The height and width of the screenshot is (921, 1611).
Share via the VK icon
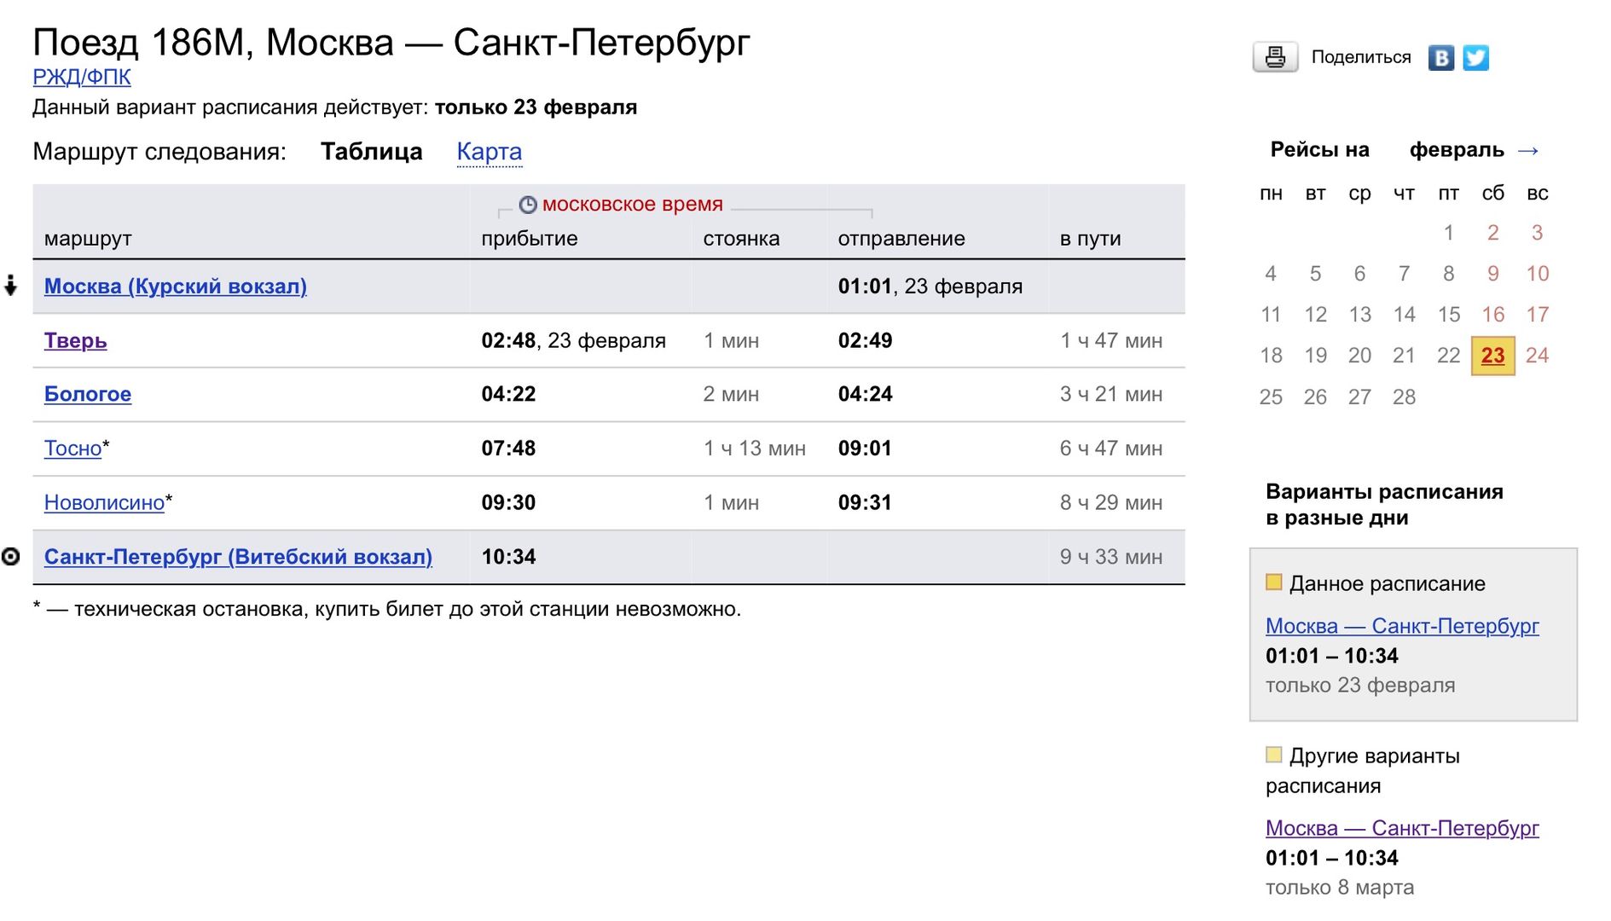pos(1440,57)
